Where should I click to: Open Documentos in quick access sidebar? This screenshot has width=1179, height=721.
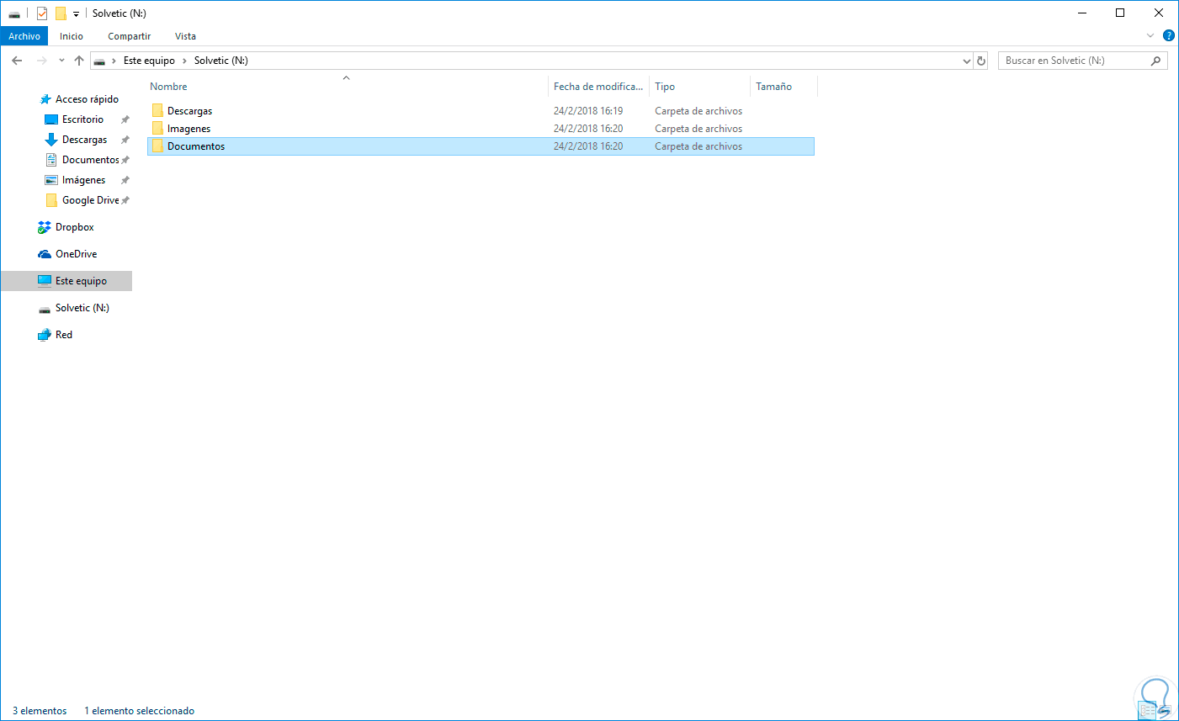[90, 160]
